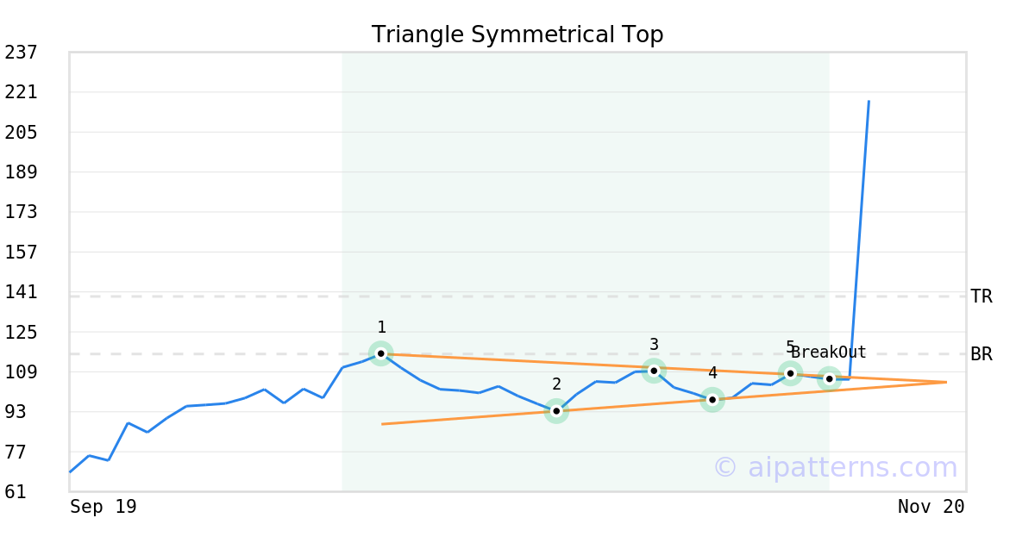Click the Nov 20 end date label

tap(931, 507)
